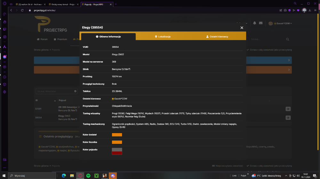Open the Forum navigation item
Image resolution: width=320 pixels, height=179 pixels.
[42, 39]
